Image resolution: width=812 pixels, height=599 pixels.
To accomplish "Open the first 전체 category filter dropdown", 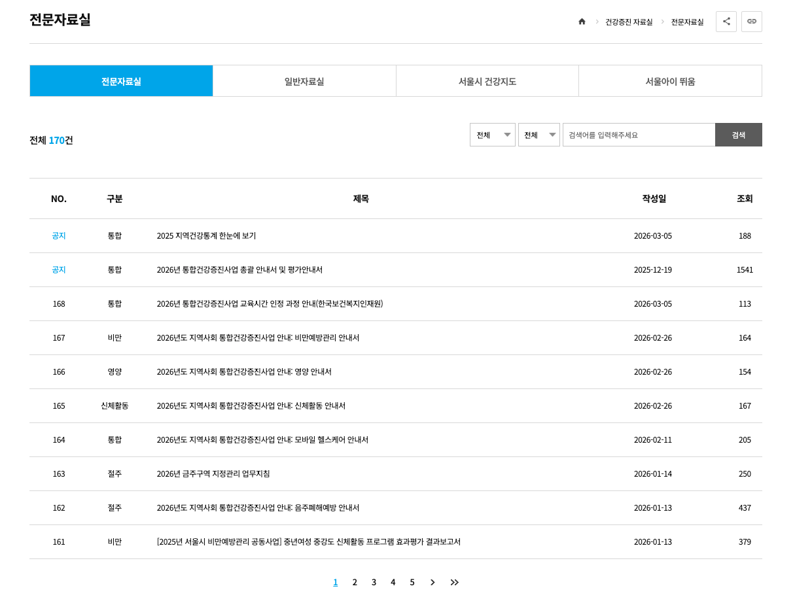I will click(x=493, y=135).
